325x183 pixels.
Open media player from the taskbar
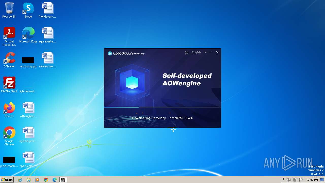37,180
